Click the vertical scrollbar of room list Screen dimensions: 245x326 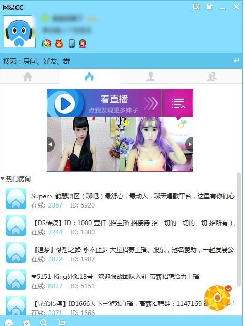(x=239, y=229)
